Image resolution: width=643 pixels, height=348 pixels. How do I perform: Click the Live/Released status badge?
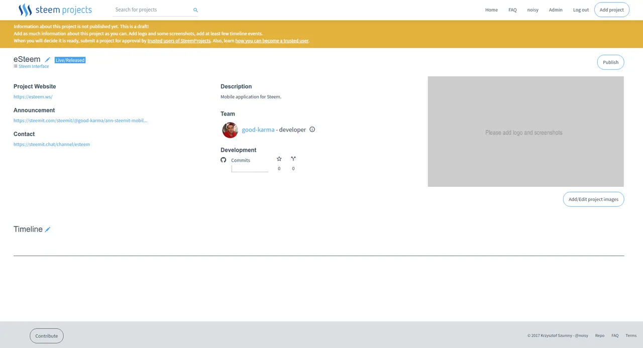click(x=70, y=60)
